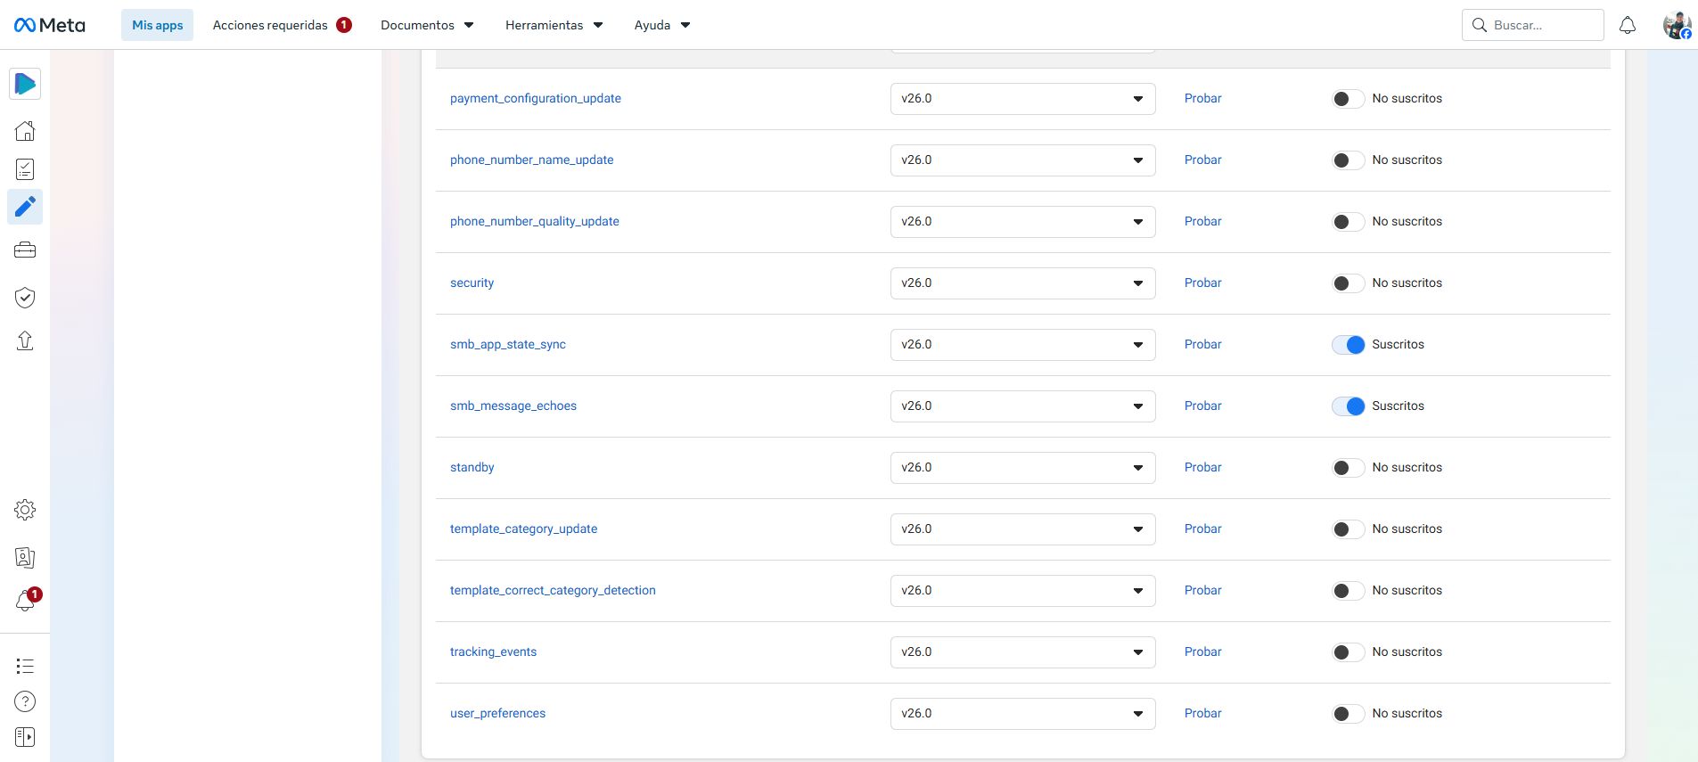Screen dimensions: 1698x762
Task: Click Probar for tracking_events
Action: tap(1202, 651)
